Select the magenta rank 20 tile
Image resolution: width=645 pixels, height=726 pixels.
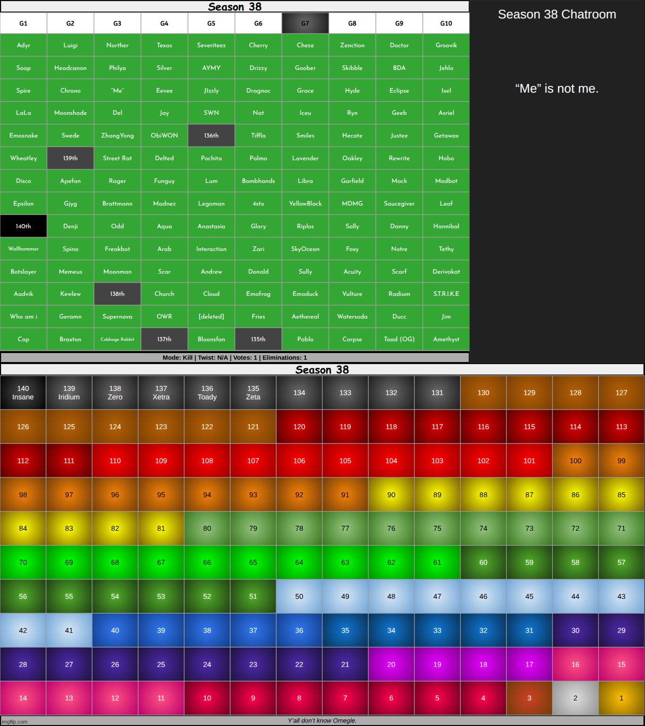(x=391, y=664)
